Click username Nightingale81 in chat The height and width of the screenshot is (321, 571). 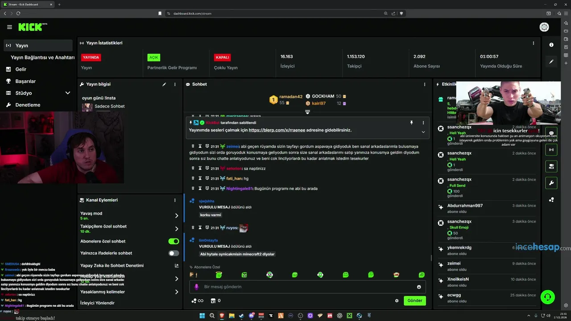tap(239, 189)
